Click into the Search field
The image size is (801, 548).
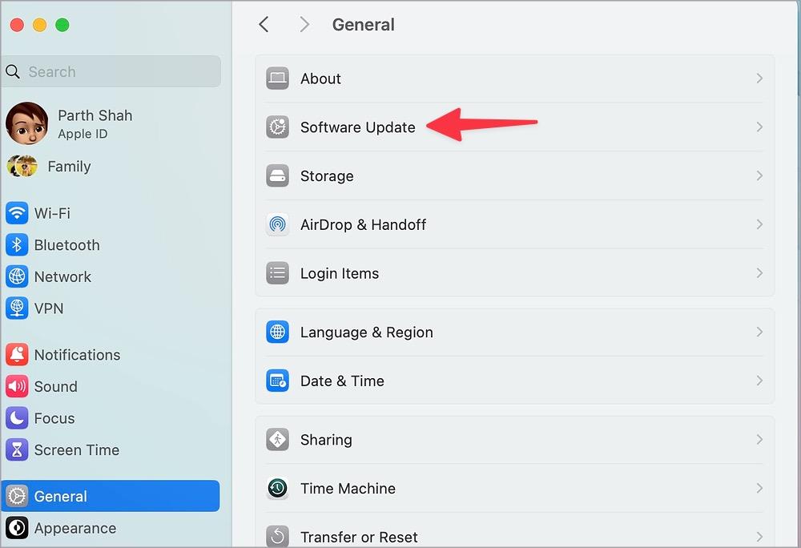[x=111, y=71]
